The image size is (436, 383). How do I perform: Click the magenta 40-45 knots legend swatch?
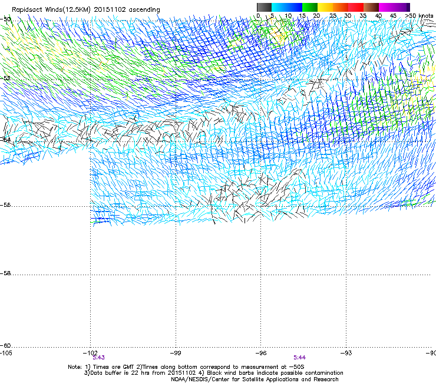pyautogui.click(x=387, y=7)
